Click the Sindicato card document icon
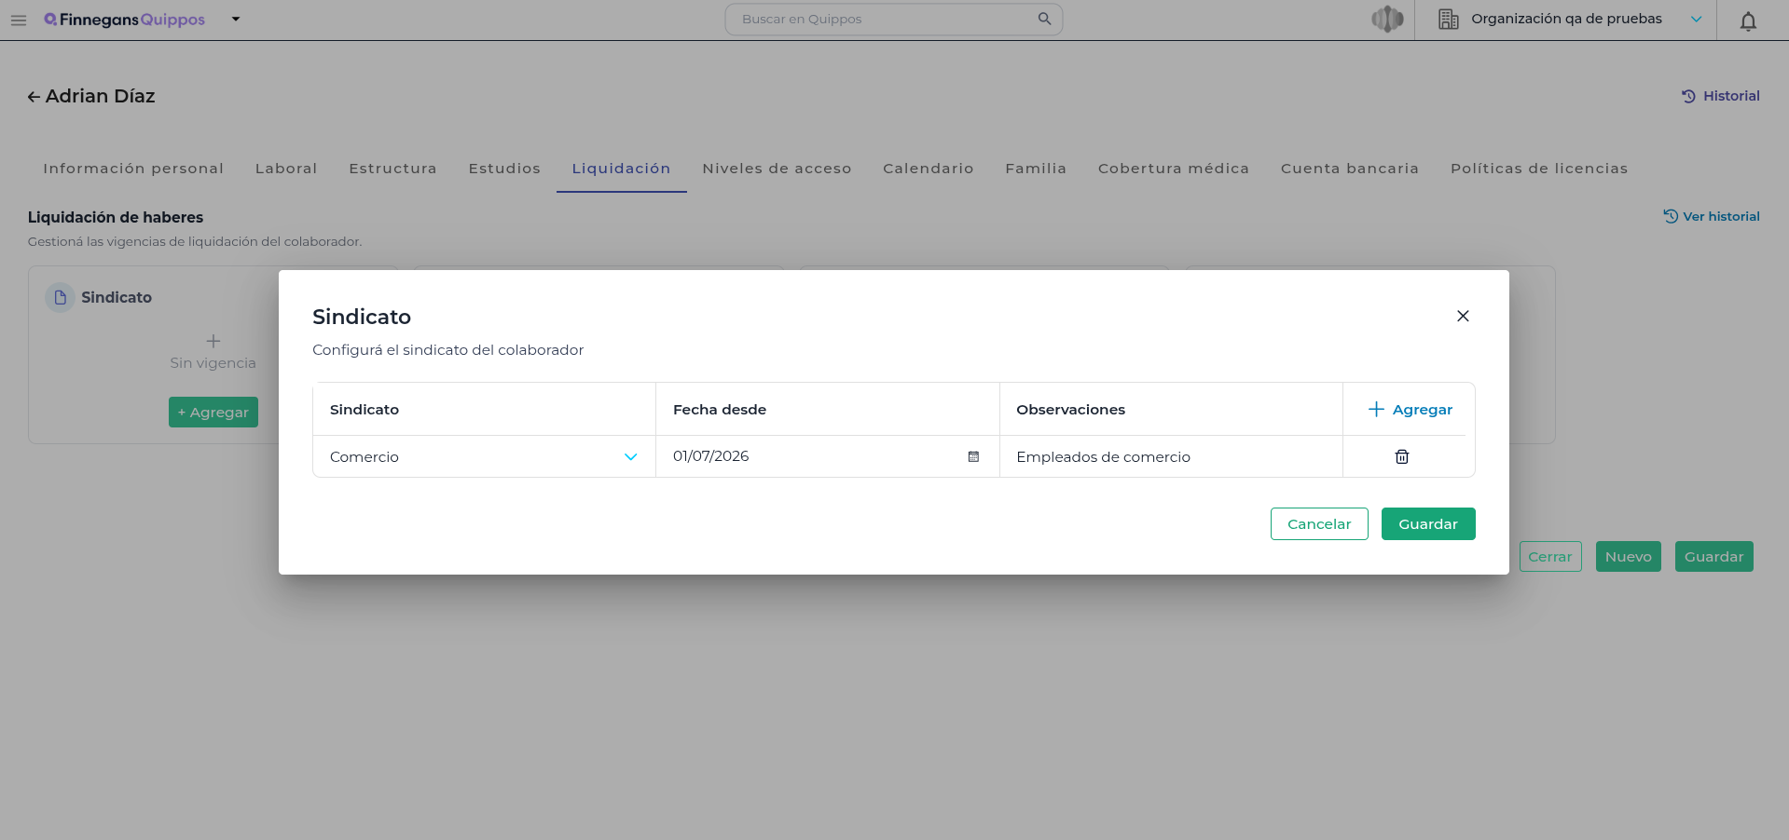 tap(61, 298)
